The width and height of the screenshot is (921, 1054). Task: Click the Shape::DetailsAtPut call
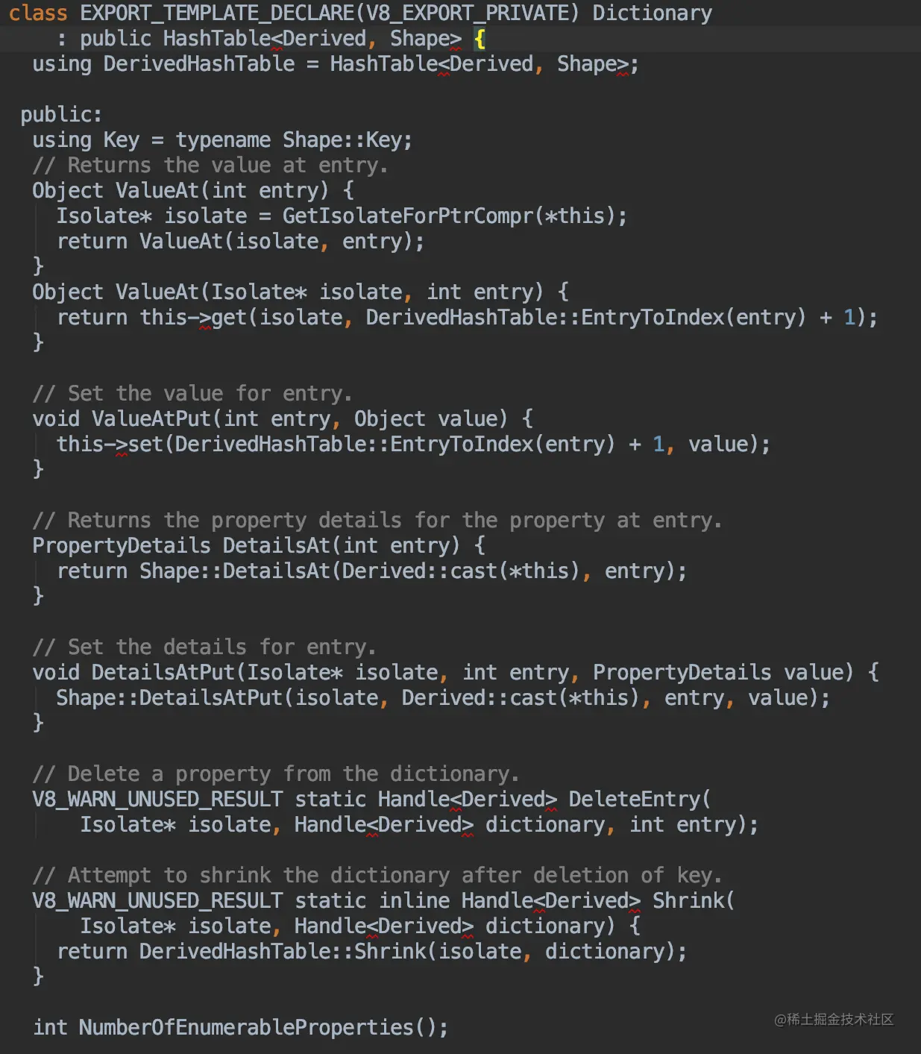pos(169,698)
